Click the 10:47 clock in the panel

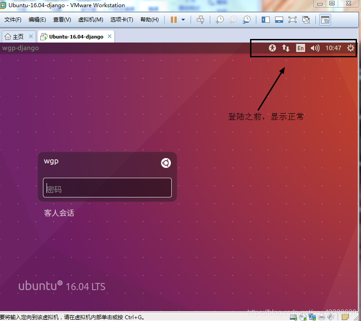(333, 48)
